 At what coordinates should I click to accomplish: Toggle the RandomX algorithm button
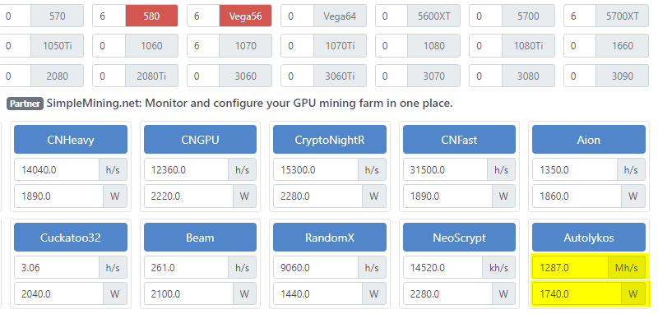[x=330, y=238]
